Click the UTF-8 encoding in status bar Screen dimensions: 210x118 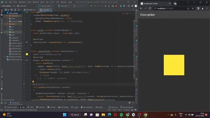[120, 110]
